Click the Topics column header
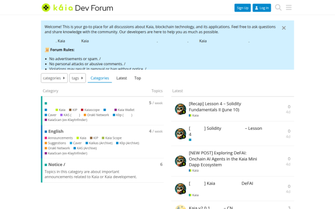Screen dimensions: 335x209 pos(157,91)
